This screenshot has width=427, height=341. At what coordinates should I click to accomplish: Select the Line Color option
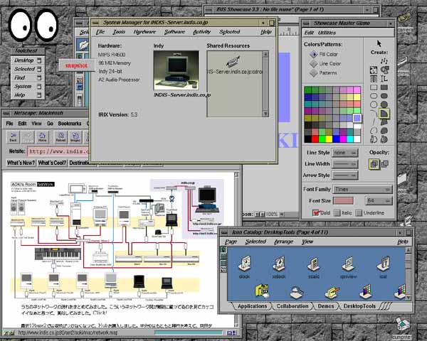coord(325,64)
